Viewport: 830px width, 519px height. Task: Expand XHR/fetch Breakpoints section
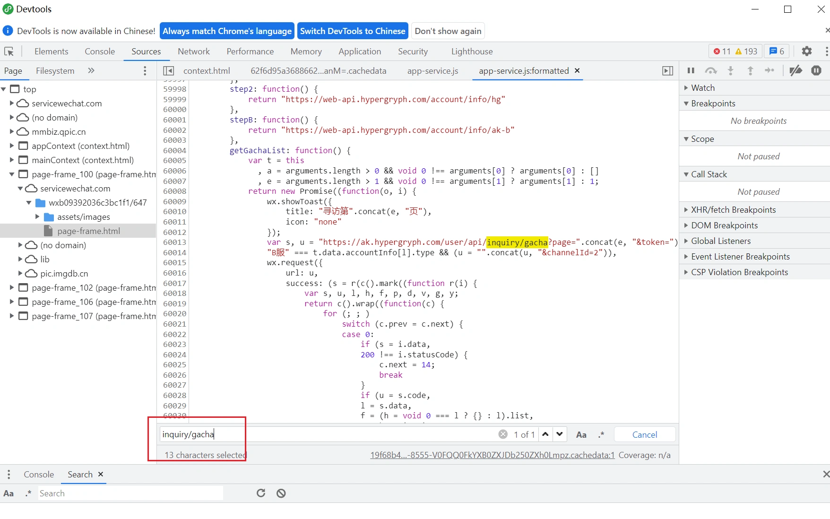click(x=733, y=210)
